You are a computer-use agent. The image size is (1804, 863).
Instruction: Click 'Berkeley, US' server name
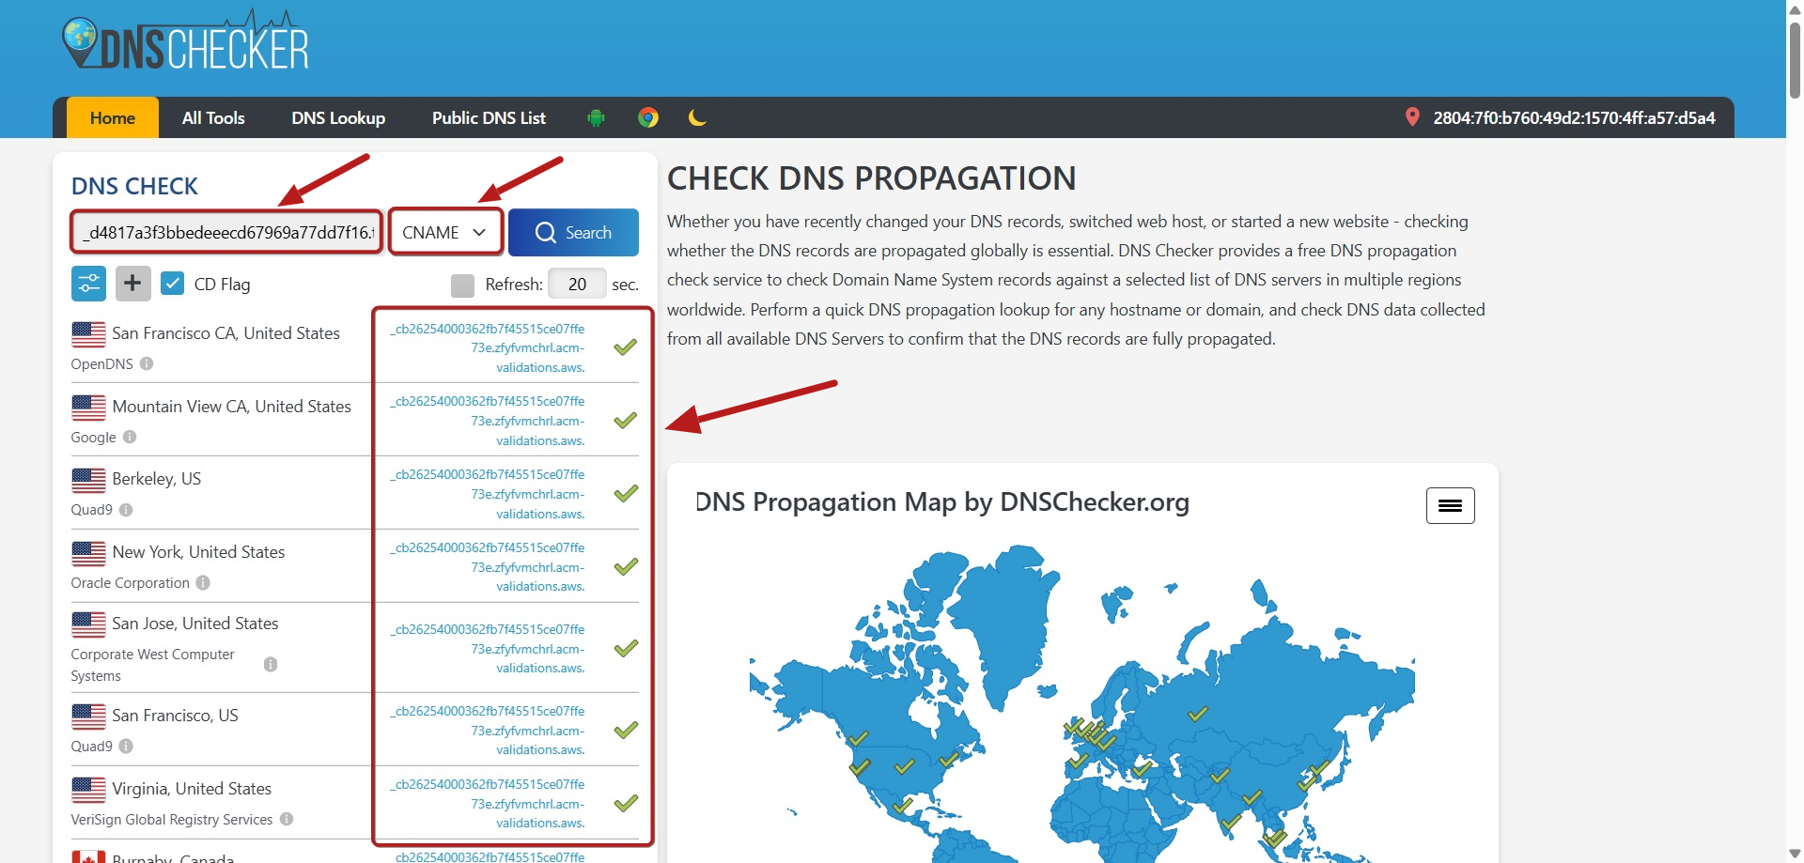click(157, 479)
